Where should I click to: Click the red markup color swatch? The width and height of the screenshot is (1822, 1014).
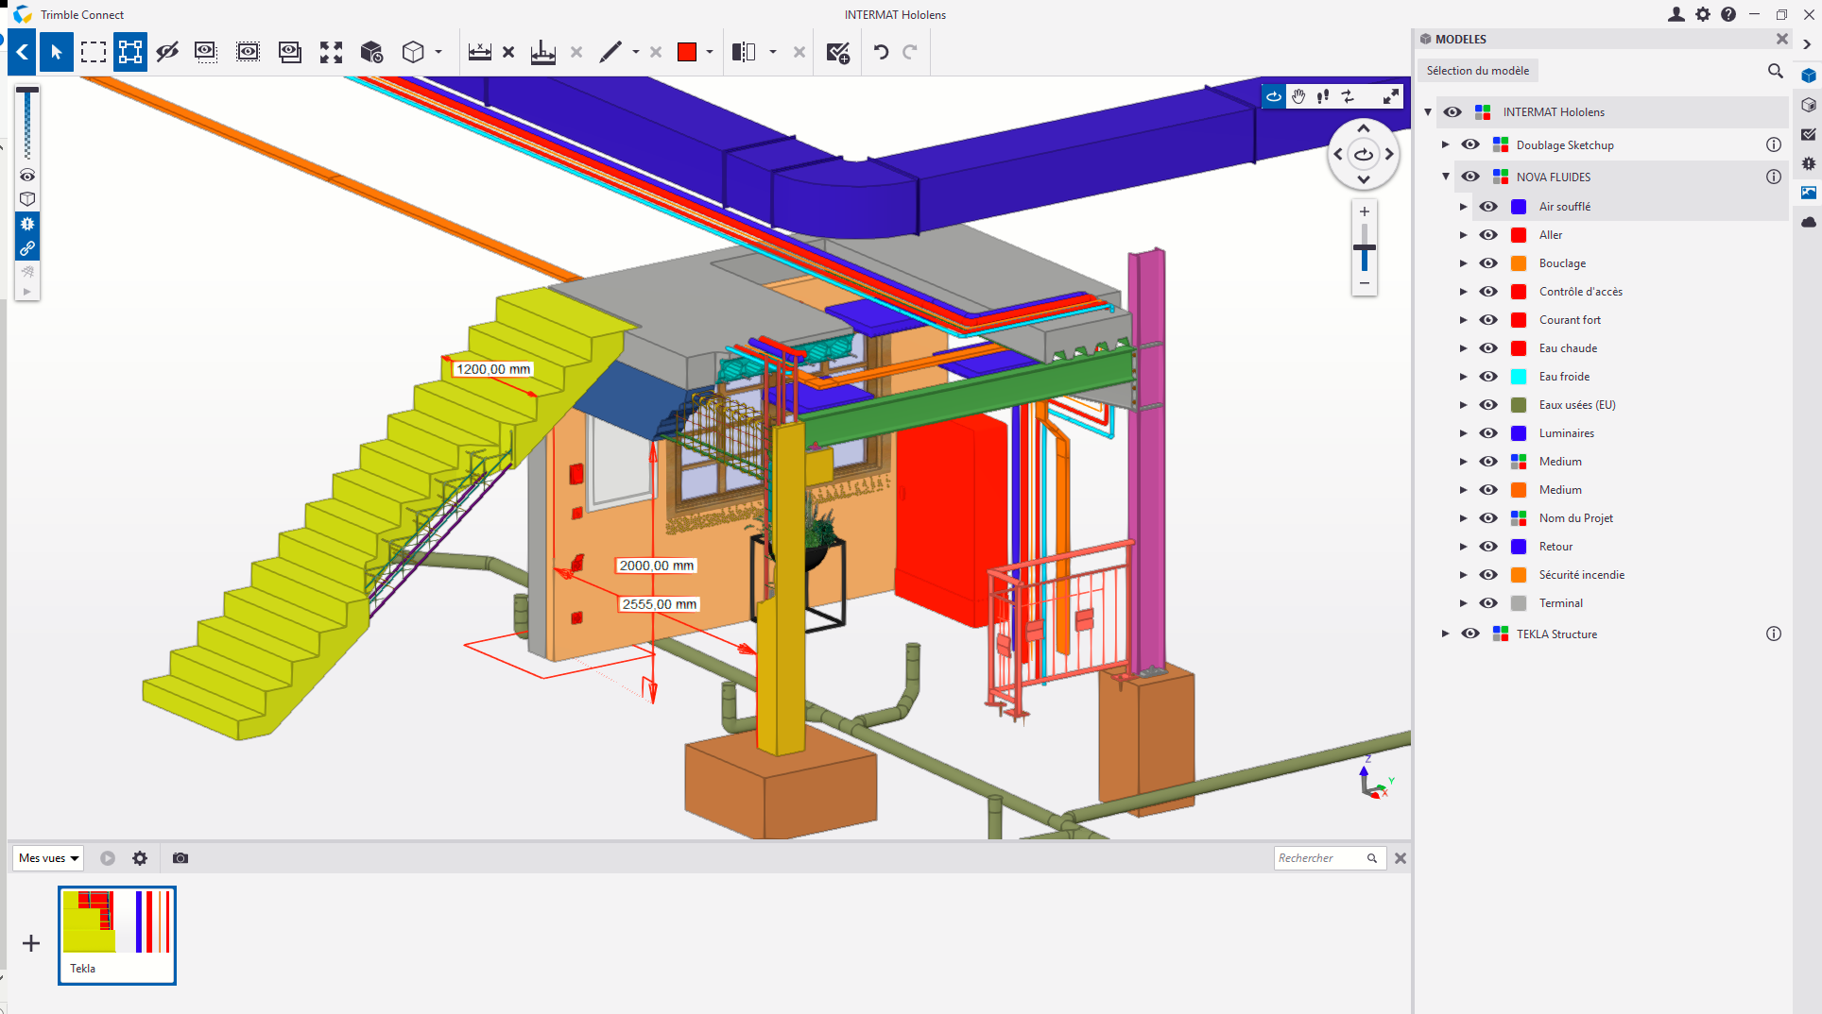click(x=687, y=52)
